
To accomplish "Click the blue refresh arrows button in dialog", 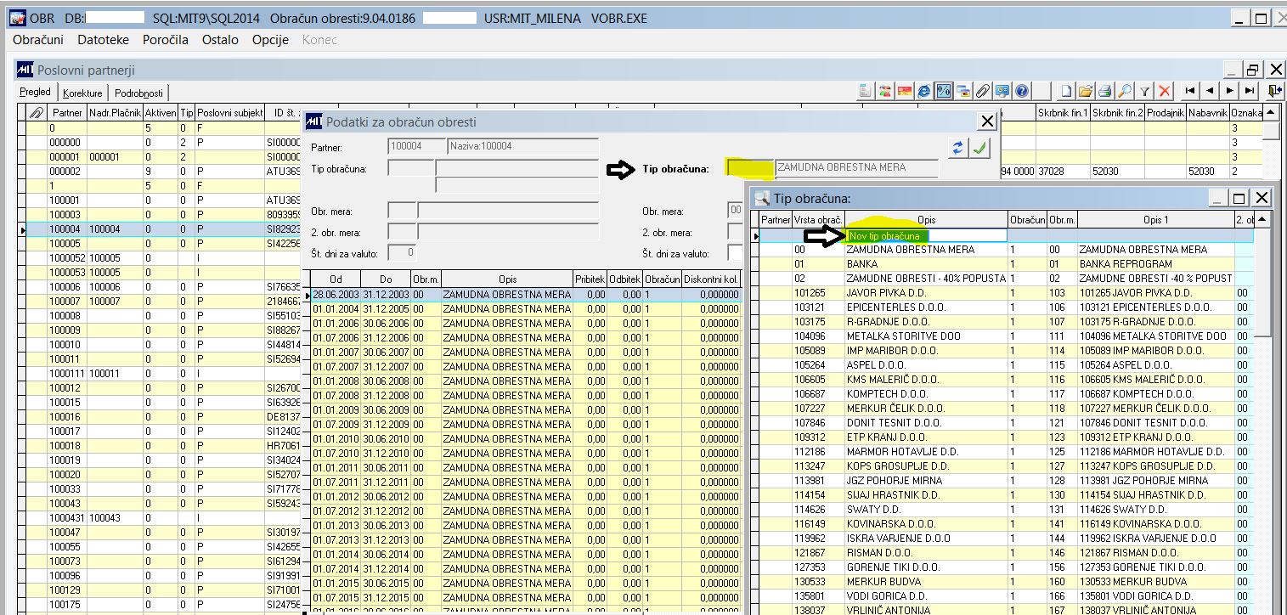I will [958, 149].
